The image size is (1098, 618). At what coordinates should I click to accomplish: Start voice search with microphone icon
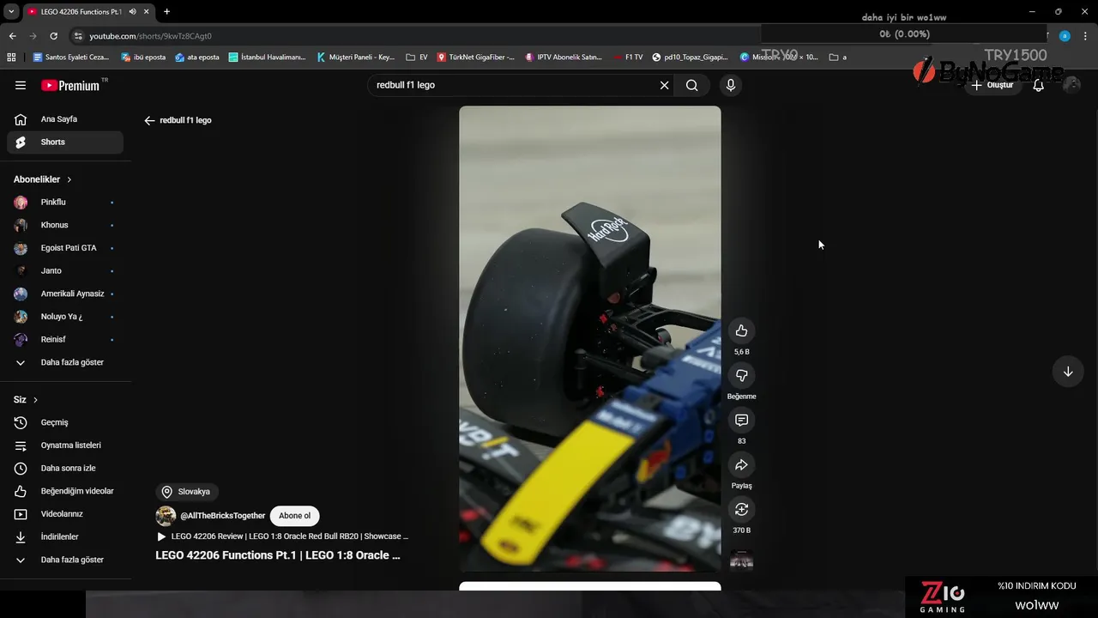tap(730, 85)
